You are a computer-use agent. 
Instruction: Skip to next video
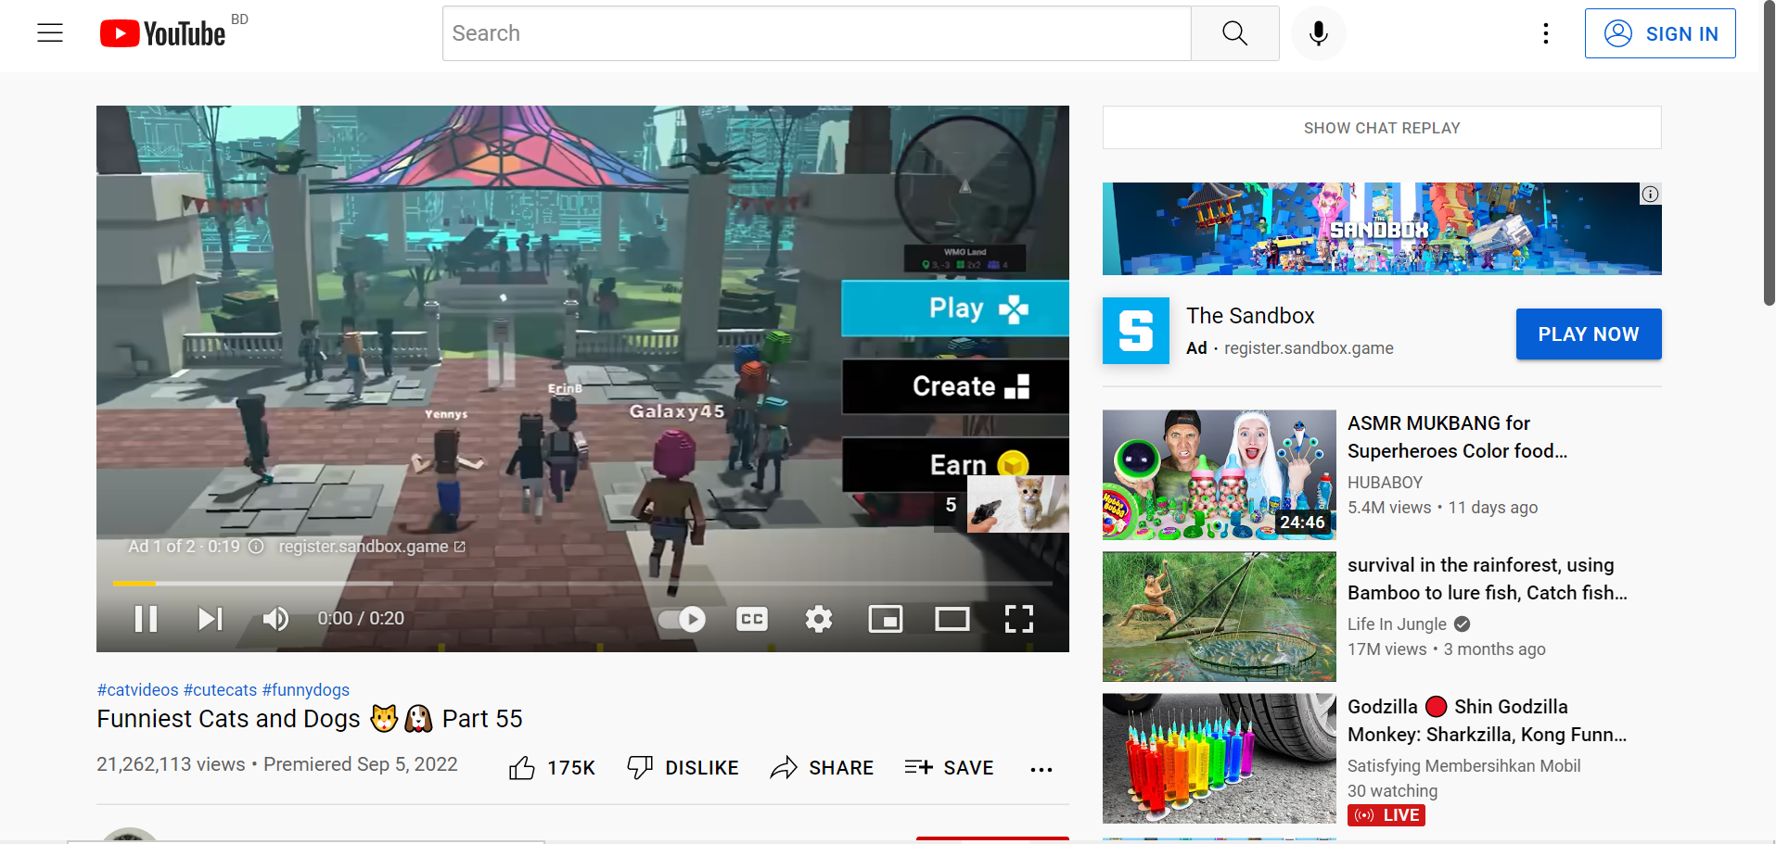(211, 618)
